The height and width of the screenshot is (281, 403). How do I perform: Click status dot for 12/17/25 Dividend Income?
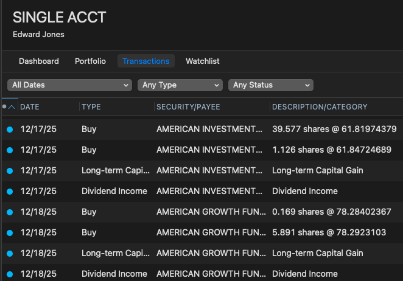point(9,192)
